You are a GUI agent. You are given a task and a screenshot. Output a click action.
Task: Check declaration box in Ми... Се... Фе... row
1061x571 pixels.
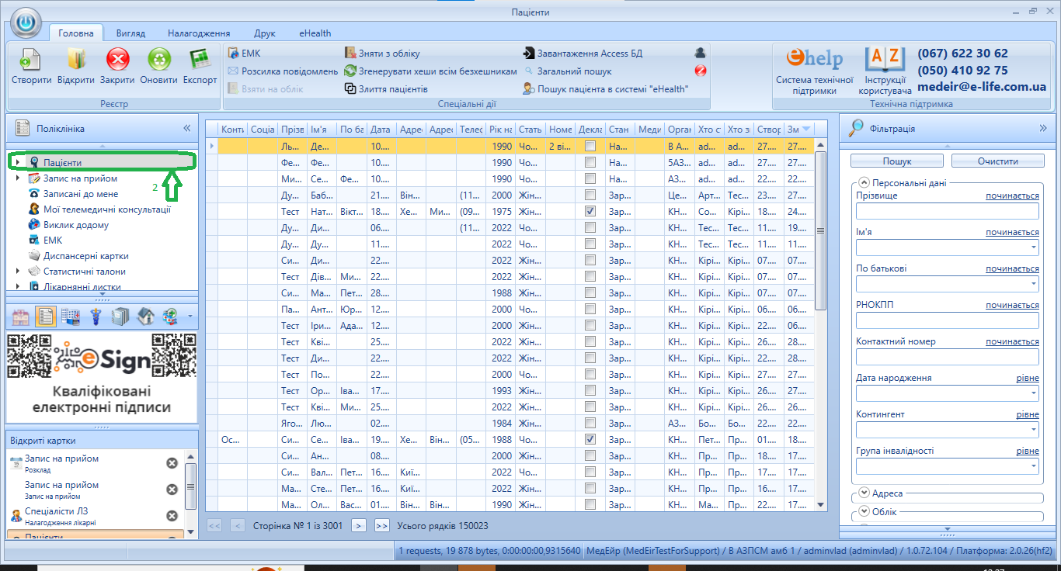point(591,178)
